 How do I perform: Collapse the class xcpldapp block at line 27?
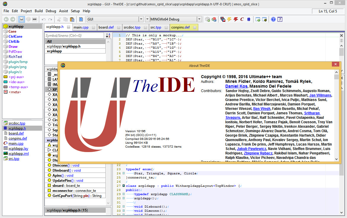tap(124, 186)
